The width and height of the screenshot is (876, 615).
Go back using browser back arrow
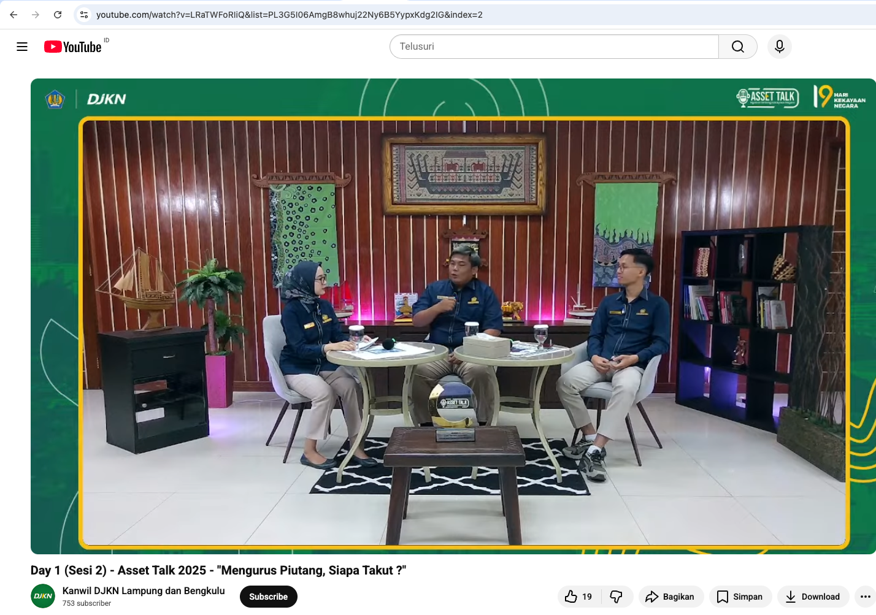tap(13, 15)
